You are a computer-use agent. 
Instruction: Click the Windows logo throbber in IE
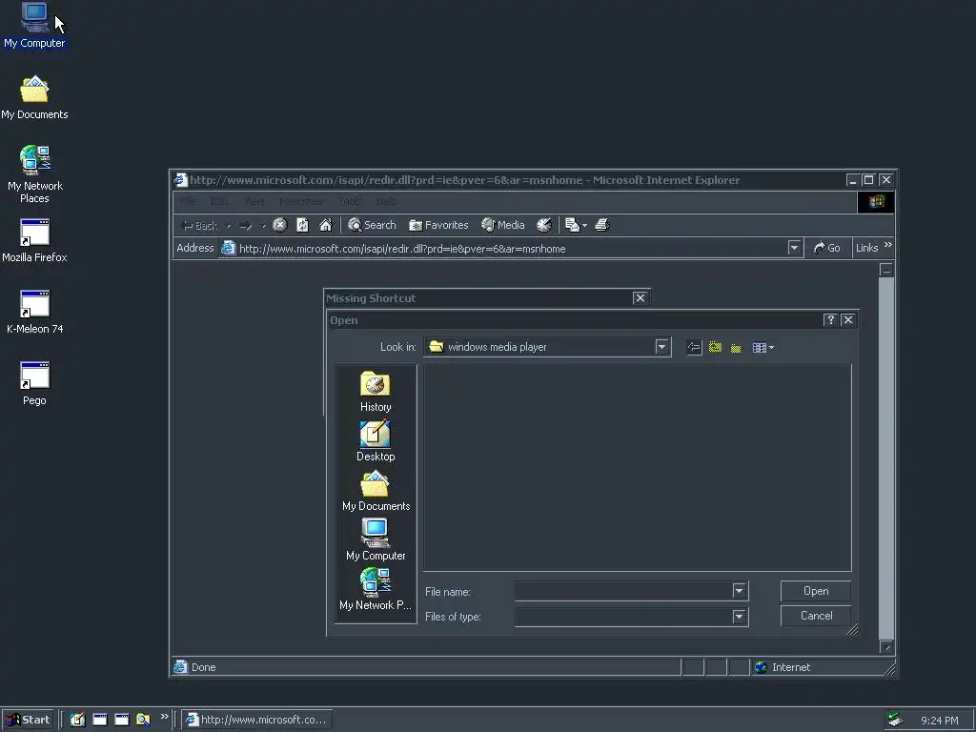click(876, 202)
